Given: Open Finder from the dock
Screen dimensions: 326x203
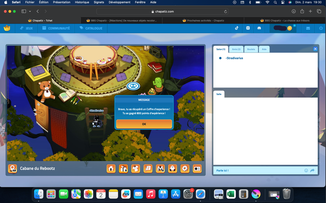Looking at the screenshot, I should [39, 194].
